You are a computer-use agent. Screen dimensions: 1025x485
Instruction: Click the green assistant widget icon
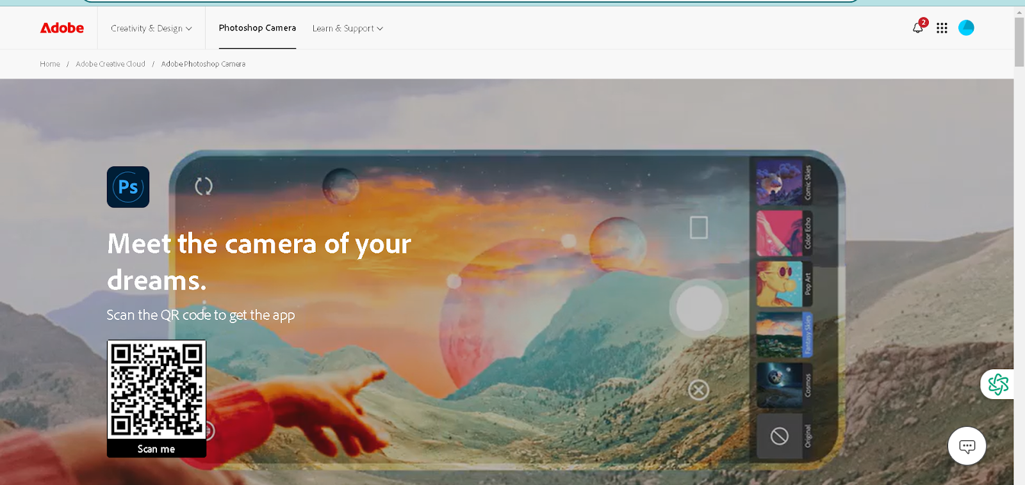[x=998, y=384]
